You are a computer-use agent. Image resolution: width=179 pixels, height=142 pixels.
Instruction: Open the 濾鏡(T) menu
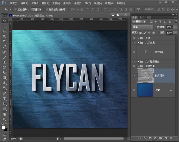[x=78, y=3]
